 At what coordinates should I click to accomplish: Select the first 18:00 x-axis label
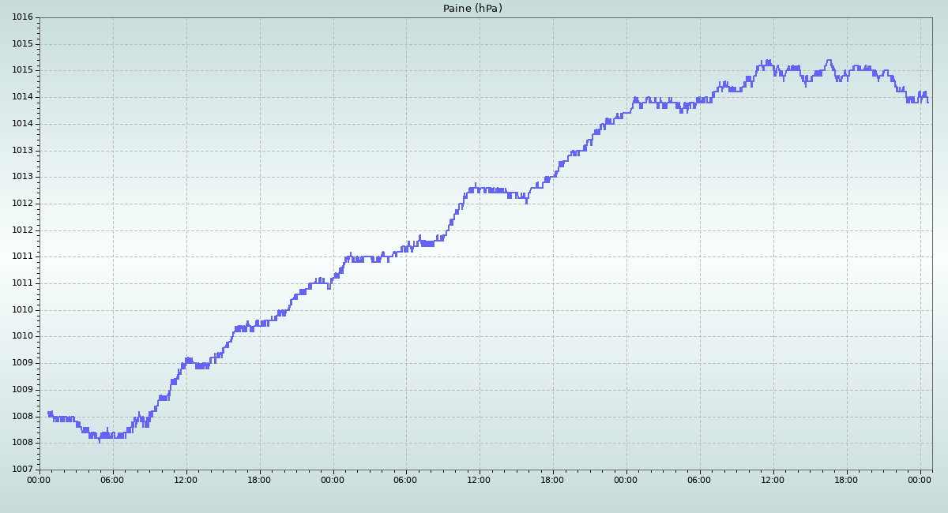click(260, 479)
